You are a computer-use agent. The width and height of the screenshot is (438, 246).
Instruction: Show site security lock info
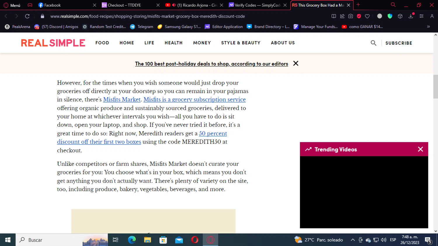pos(42,16)
